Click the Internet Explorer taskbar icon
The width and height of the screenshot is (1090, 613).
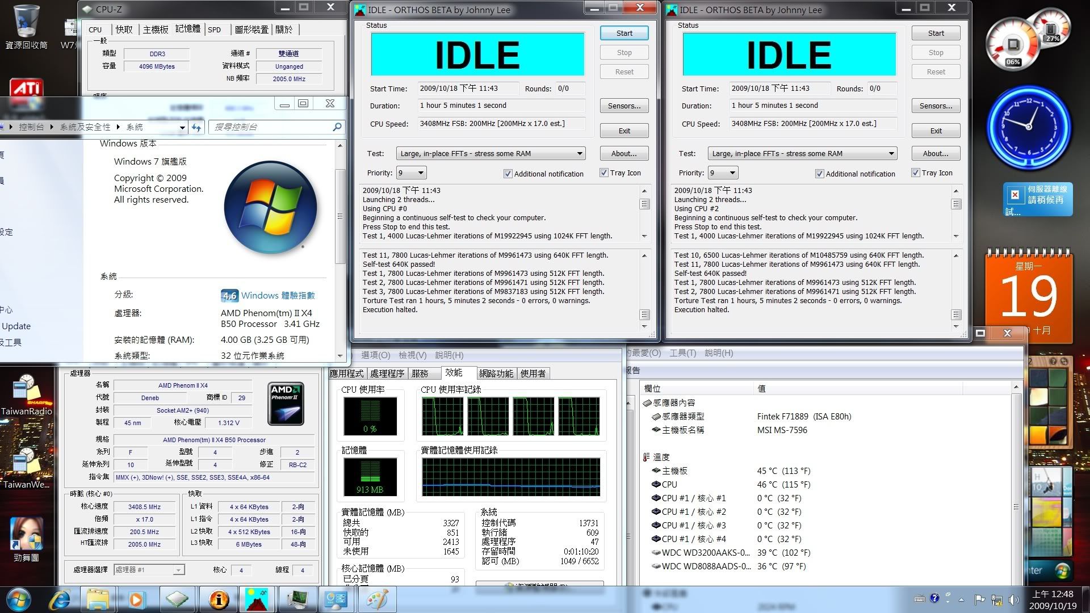point(60,599)
